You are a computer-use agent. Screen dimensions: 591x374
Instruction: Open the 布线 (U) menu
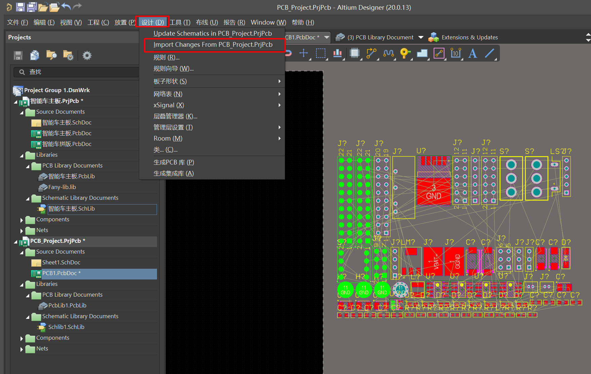coord(207,22)
